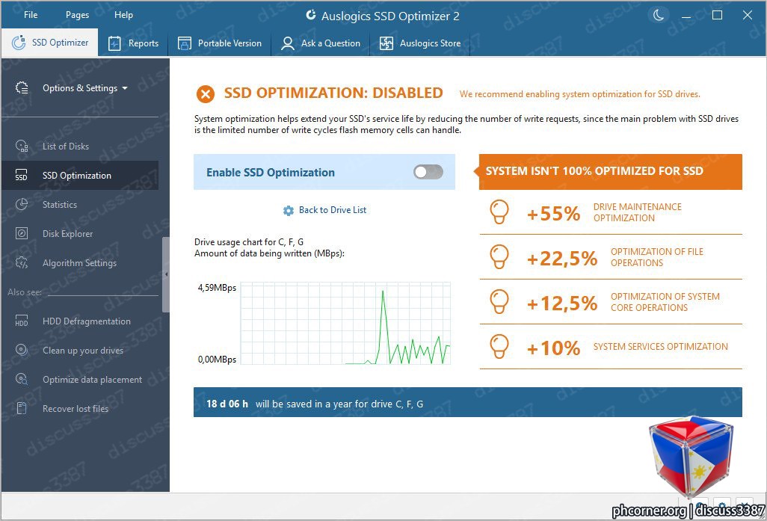The width and height of the screenshot is (767, 521).
Task: Open Statistics in the sidebar
Action: point(60,205)
